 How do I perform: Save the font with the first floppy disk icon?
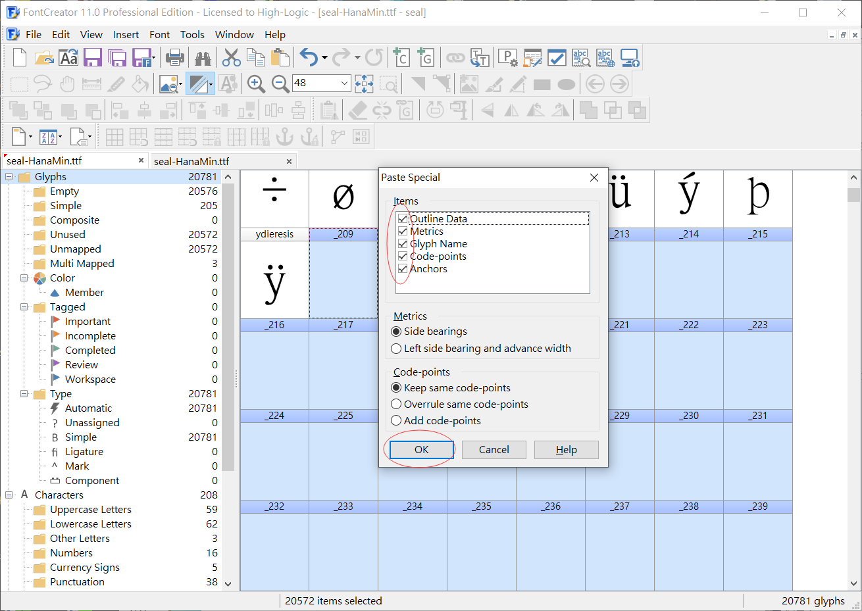point(93,58)
